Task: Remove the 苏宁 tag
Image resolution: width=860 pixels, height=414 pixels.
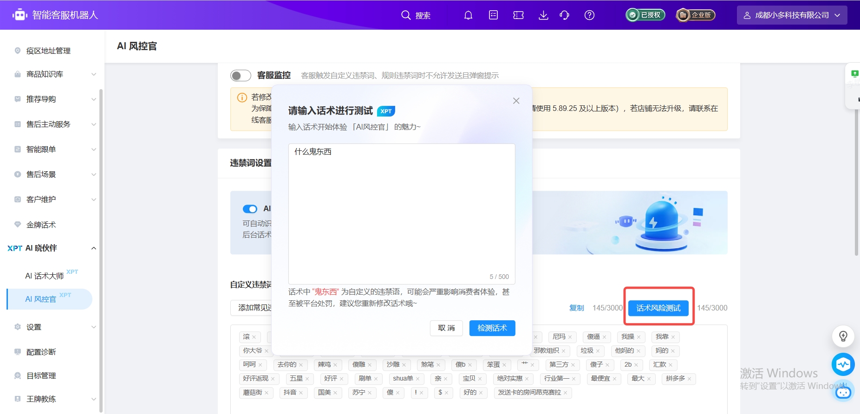Action: (369, 393)
